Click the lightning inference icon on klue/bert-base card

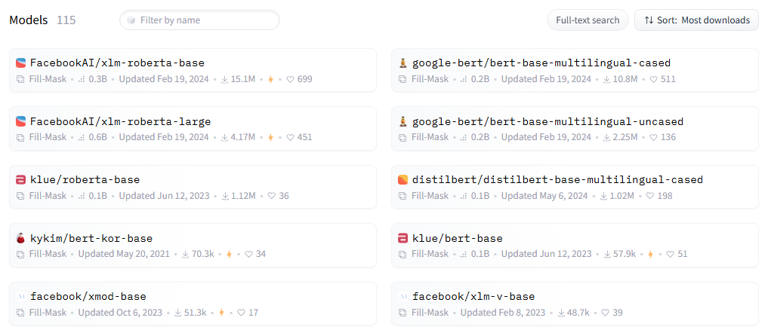tap(651, 255)
